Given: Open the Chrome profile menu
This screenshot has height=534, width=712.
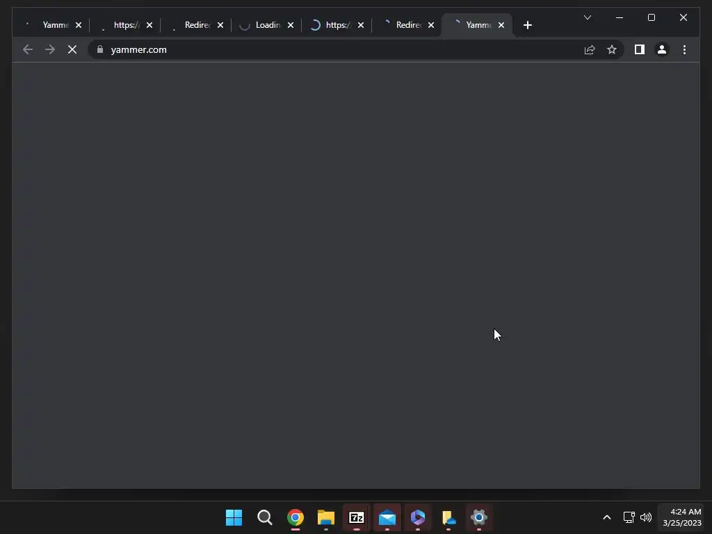Looking at the screenshot, I should click(x=662, y=49).
